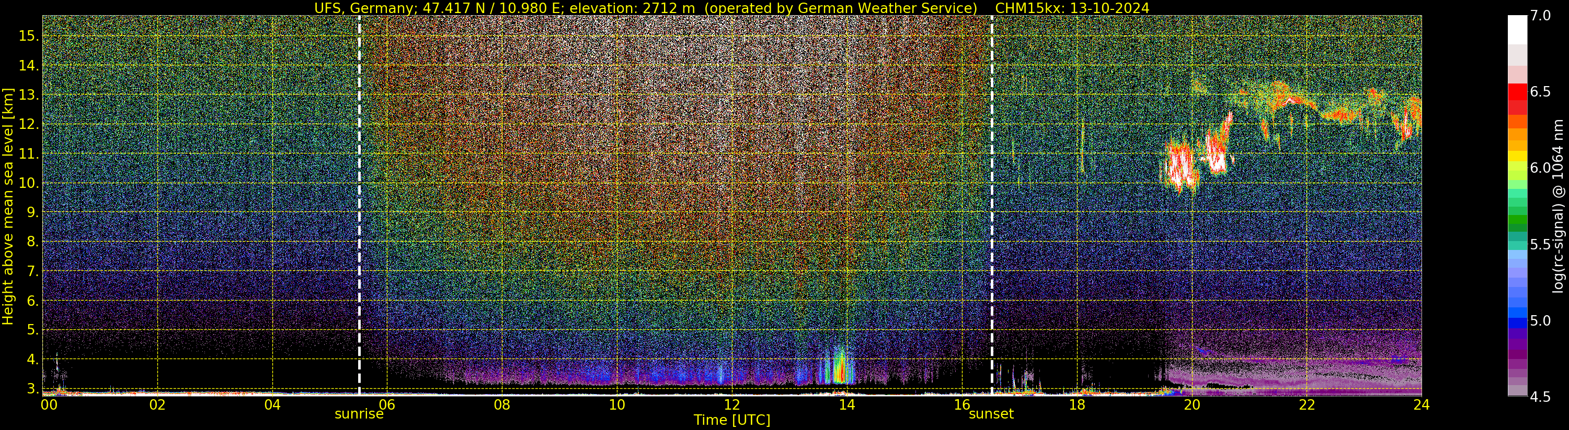Click the red colorbar segment near 6.5
1569x430 pixels.
click(1517, 91)
